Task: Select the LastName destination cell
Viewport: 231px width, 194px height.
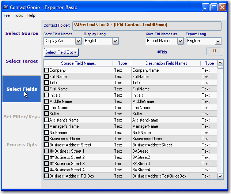Action: (166, 108)
